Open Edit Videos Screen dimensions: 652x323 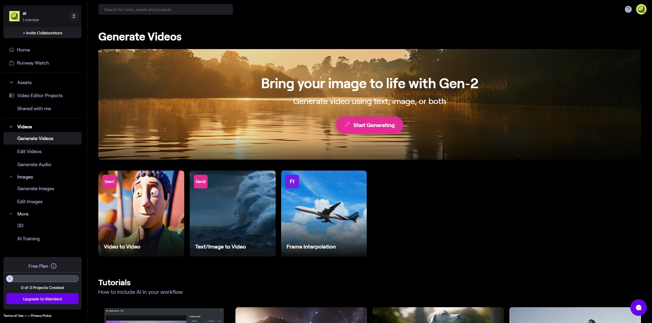tap(29, 151)
